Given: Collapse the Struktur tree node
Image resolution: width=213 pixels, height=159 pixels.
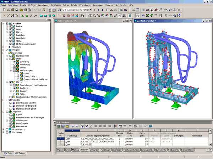Looking at the screenshot, I should pos(4,23).
